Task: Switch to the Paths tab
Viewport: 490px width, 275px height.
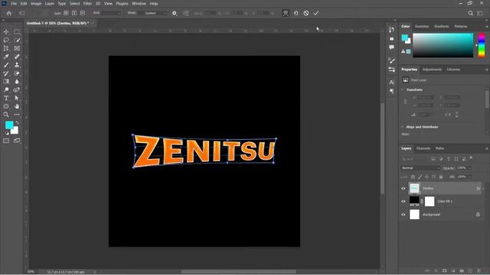Action: (439, 148)
